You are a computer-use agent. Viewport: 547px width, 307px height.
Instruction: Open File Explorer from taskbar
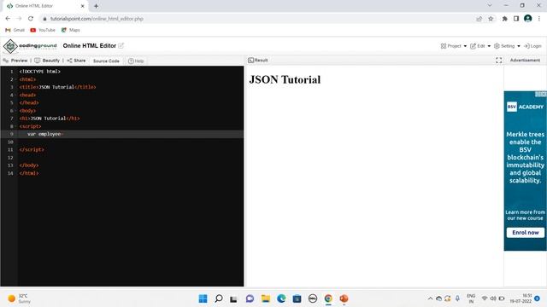click(x=266, y=298)
